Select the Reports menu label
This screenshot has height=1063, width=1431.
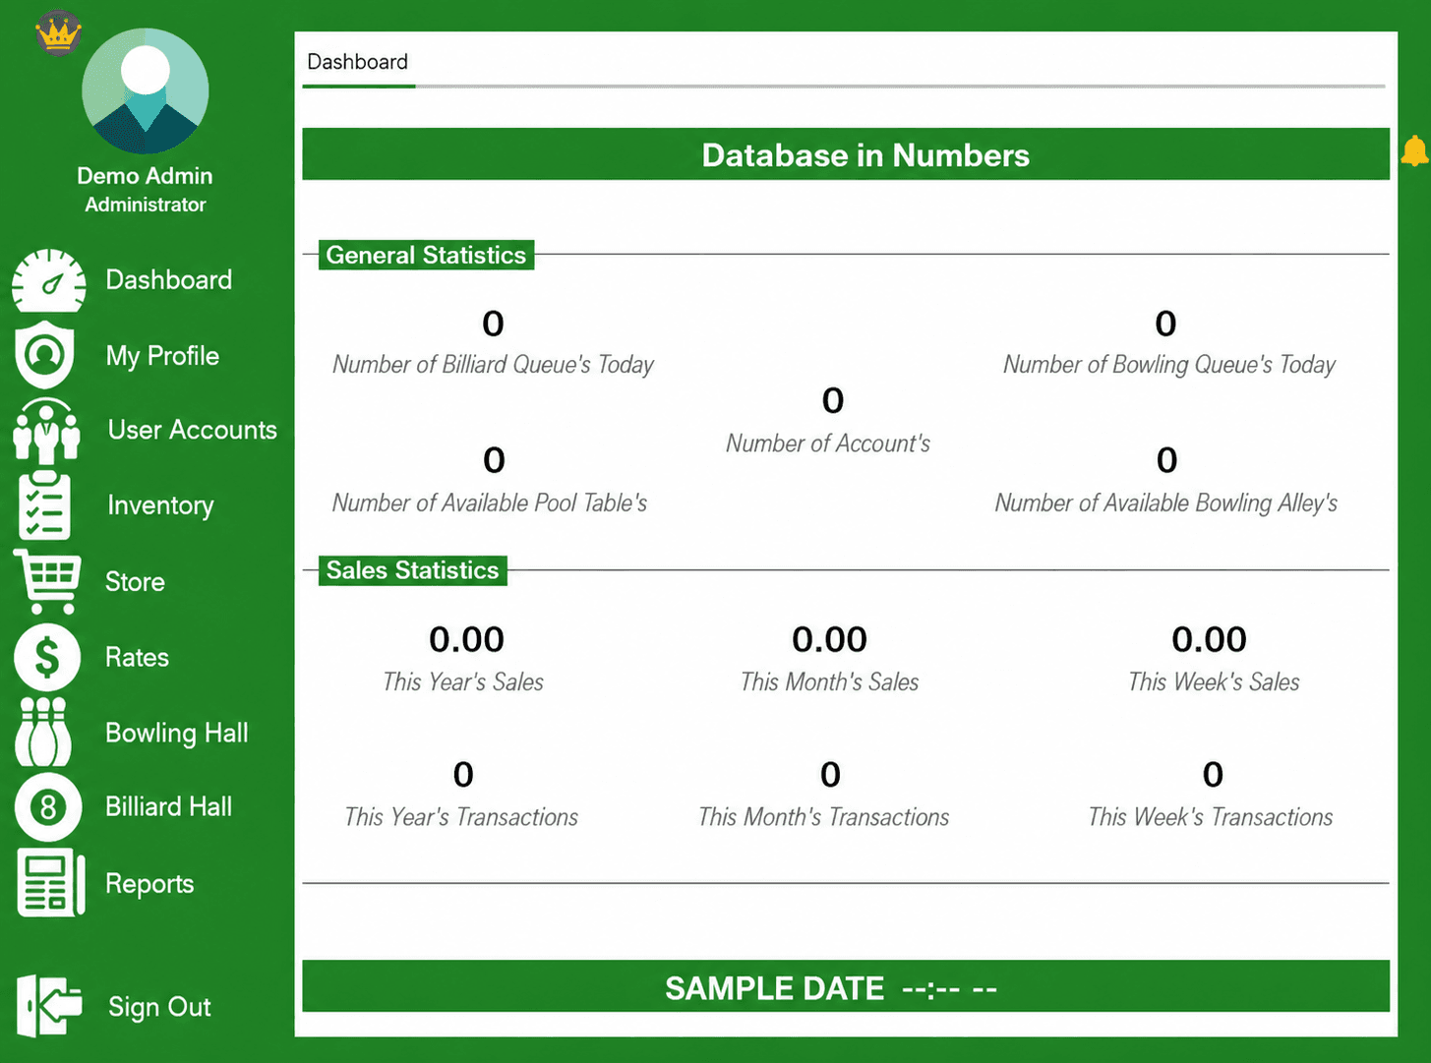(x=149, y=884)
